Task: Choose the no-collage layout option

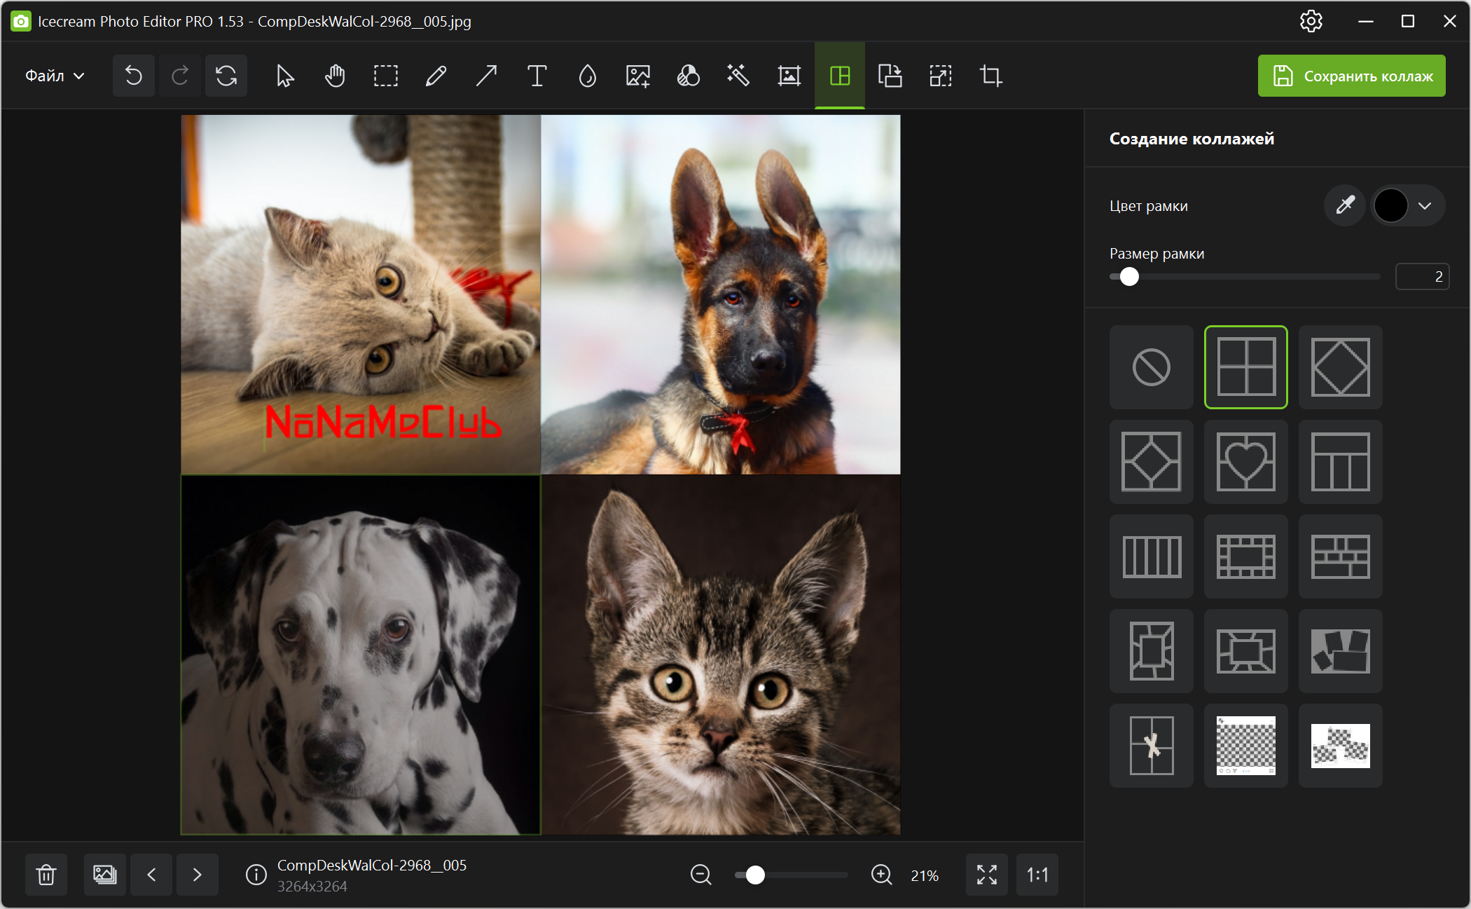Action: coord(1151,367)
